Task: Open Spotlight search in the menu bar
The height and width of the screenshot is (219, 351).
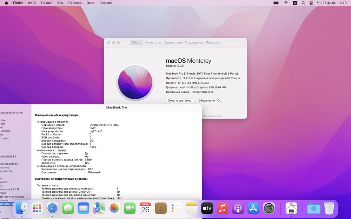Action: pyautogui.click(x=303, y=3)
